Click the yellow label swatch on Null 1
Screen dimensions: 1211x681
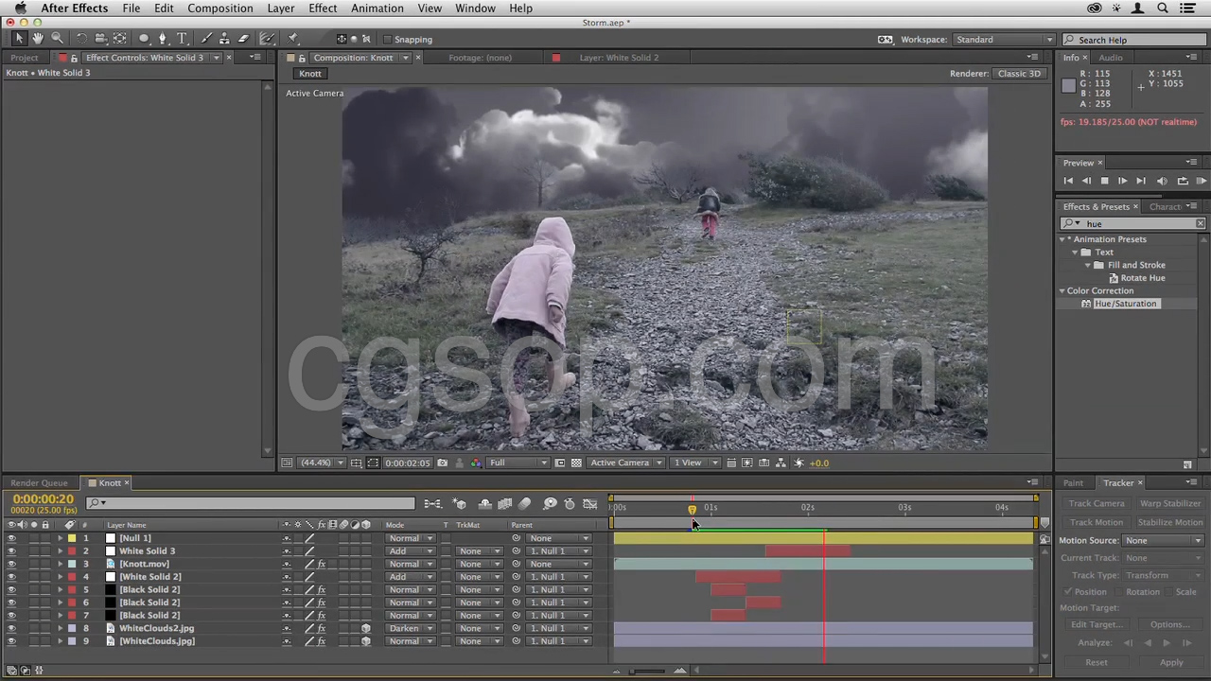72,538
